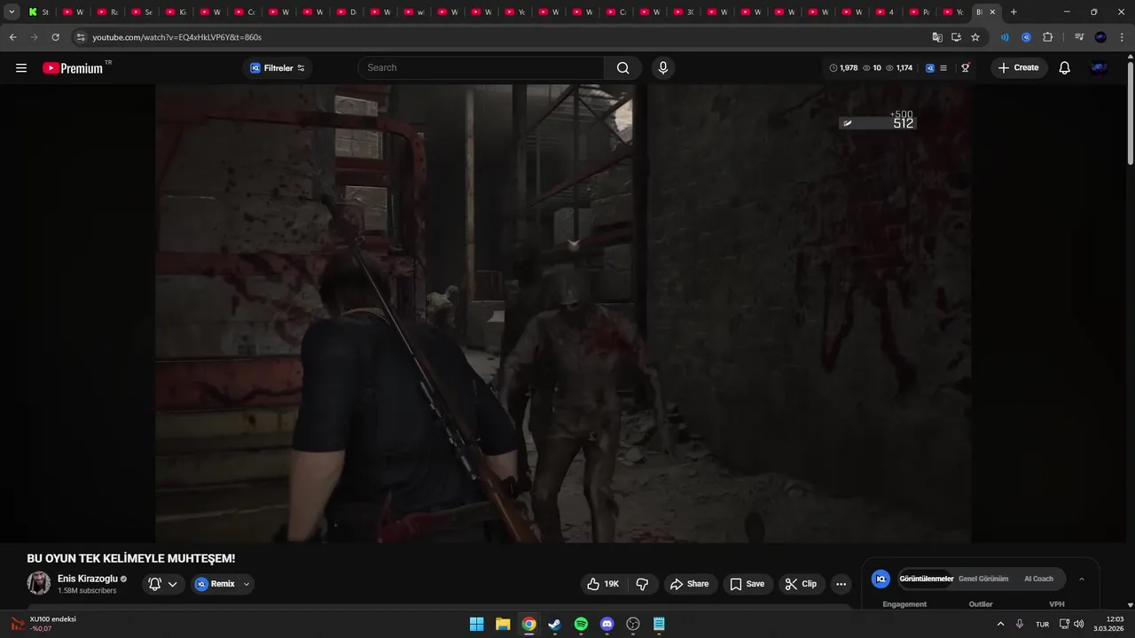Image resolution: width=1135 pixels, height=638 pixels.
Task: Close the current active tab
Action: pos(992,12)
